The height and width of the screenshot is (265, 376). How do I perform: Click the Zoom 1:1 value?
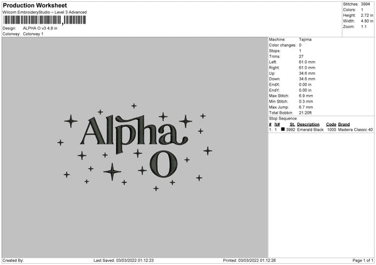click(365, 26)
